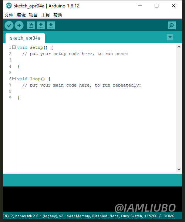Click the 'put your setup code here' comment

click(75, 54)
